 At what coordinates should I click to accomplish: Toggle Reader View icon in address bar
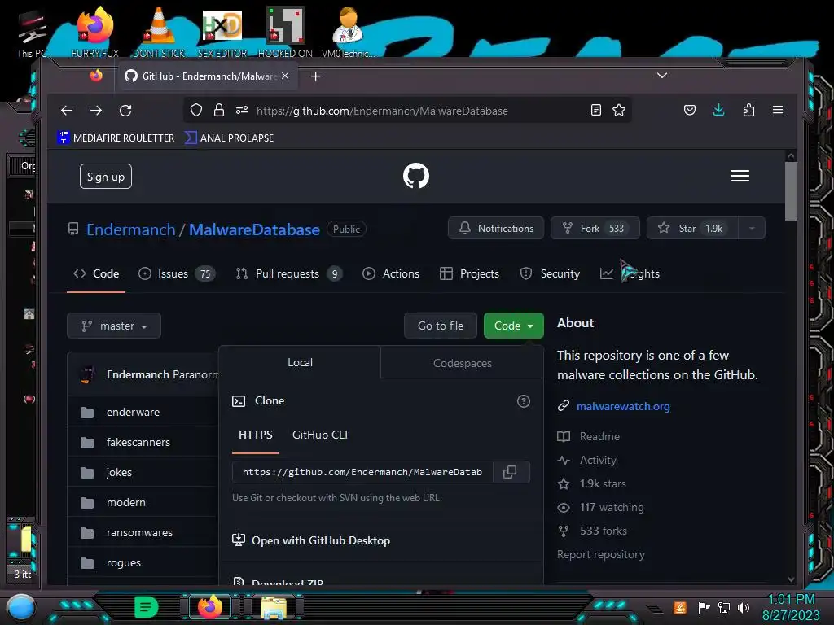(596, 110)
